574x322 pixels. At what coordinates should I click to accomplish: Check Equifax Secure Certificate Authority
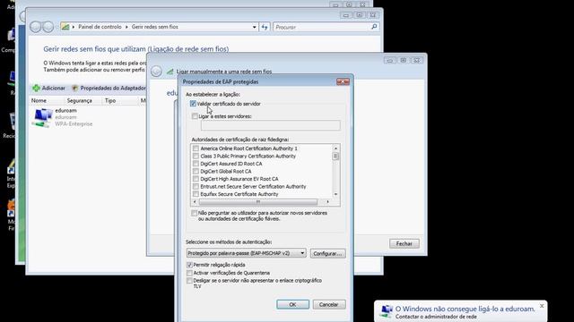point(196,194)
